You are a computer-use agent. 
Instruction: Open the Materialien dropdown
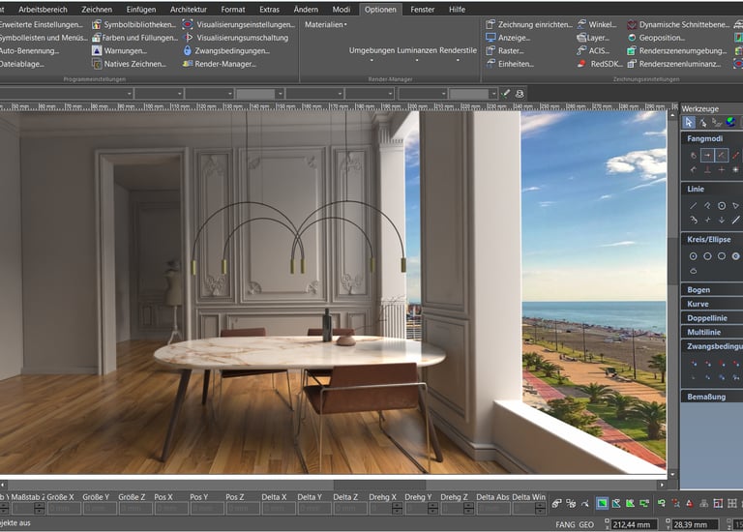coord(325,24)
